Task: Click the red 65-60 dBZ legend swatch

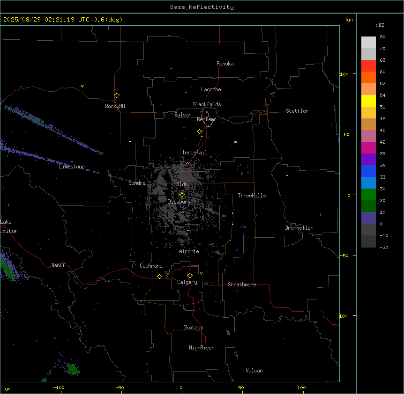Action: click(368, 66)
